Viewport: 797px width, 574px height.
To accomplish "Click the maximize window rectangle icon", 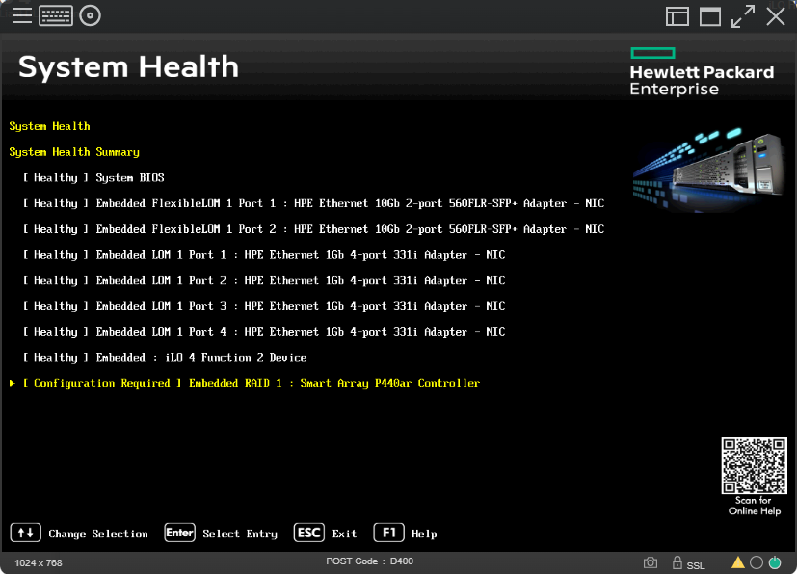I will (x=710, y=16).
